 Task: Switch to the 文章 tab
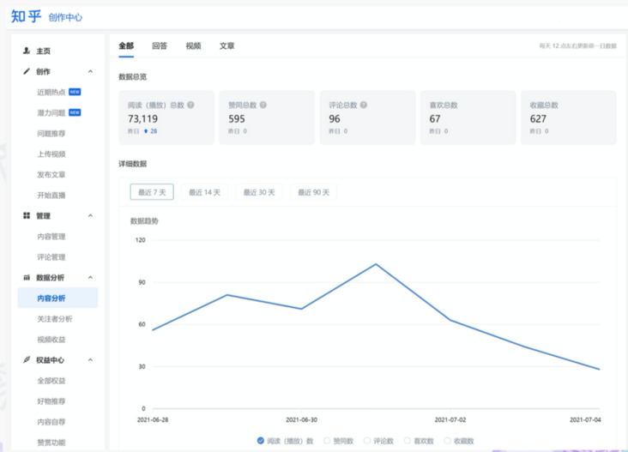coord(226,46)
